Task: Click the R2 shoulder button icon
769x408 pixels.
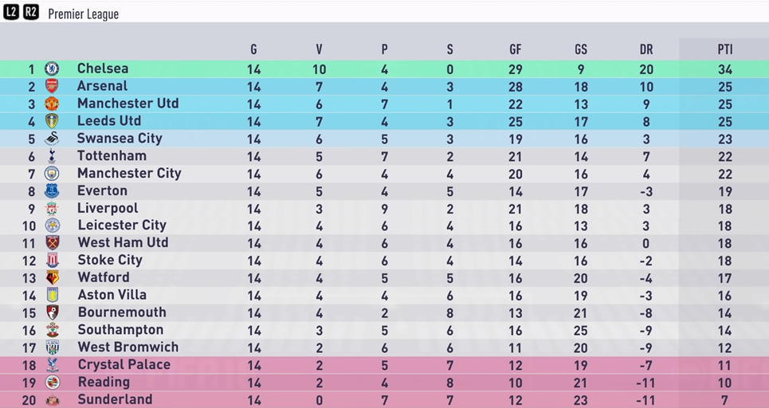Action: coord(31,12)
